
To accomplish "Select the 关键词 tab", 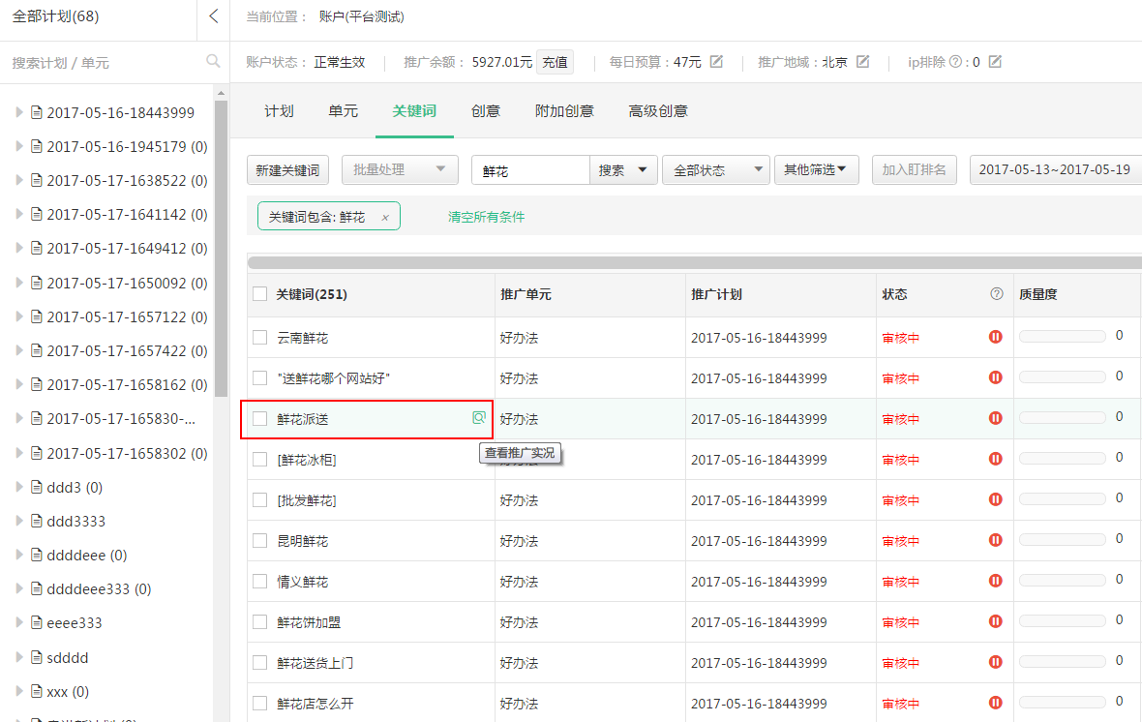I will [414, 110].
